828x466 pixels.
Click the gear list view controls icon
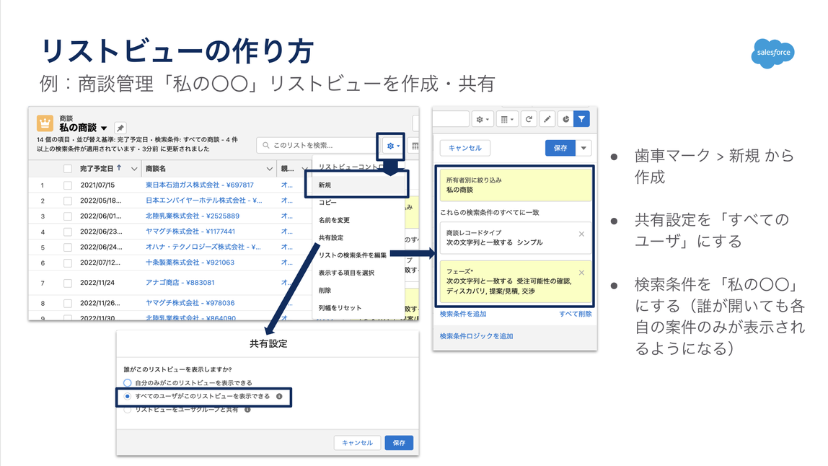pos(392,146)
